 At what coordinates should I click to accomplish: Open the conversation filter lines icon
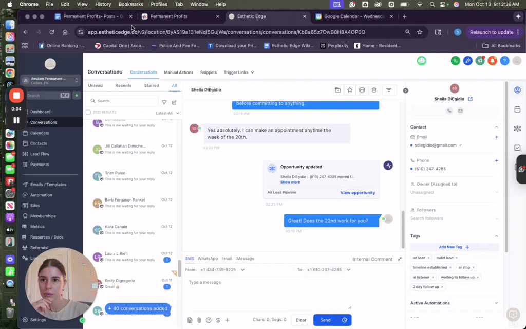[389, 90]
